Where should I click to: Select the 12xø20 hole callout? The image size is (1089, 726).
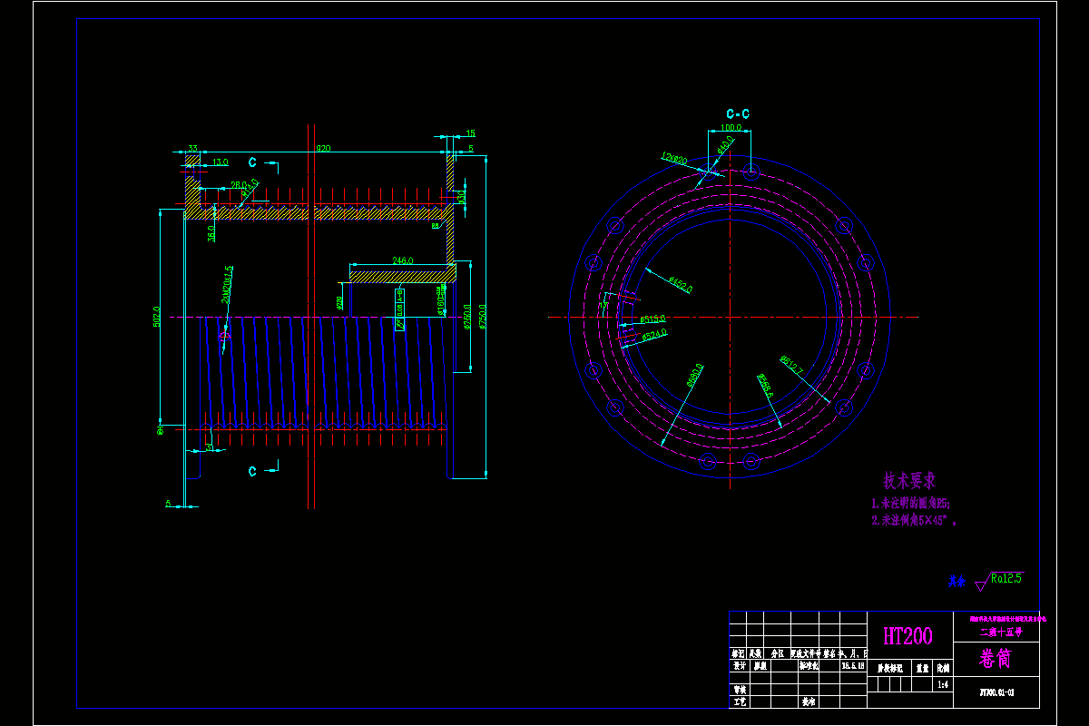pos(674,159)
